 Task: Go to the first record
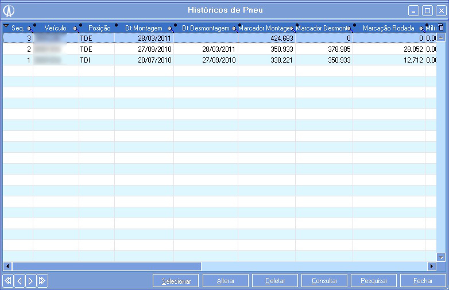pos(8,281)
